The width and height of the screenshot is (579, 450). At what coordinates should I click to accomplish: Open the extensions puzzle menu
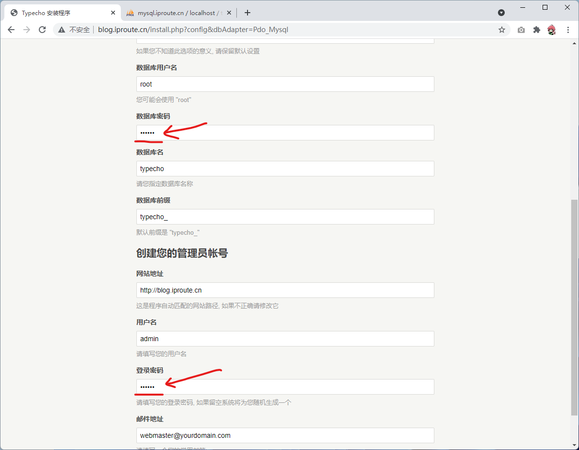[537, 30]
